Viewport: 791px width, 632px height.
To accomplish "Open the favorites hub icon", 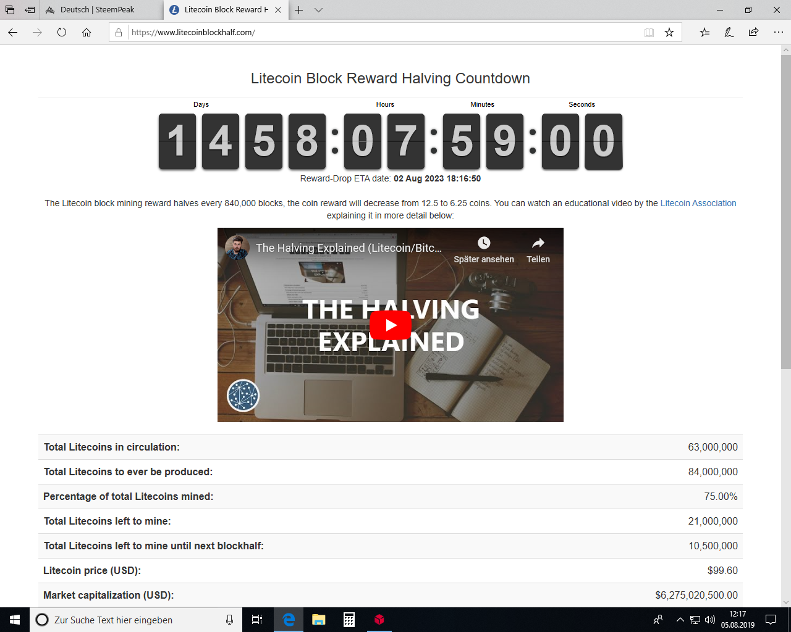I will click(704, 32).
